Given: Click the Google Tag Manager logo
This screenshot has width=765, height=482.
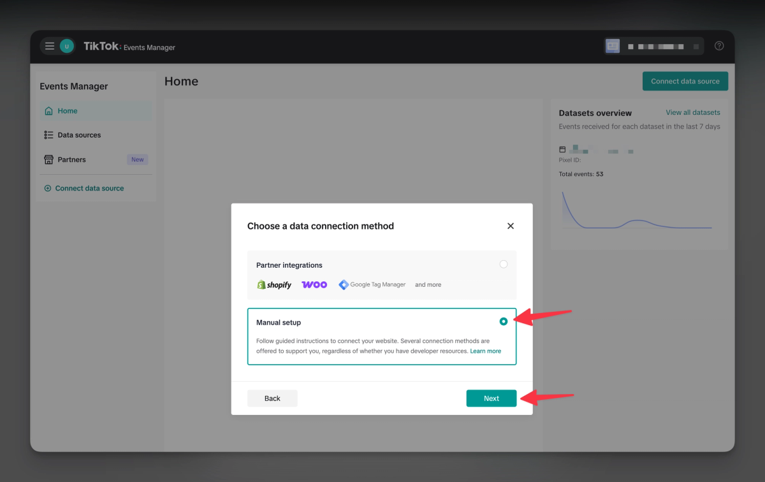Looking at the screenshot, I should 372,285.
